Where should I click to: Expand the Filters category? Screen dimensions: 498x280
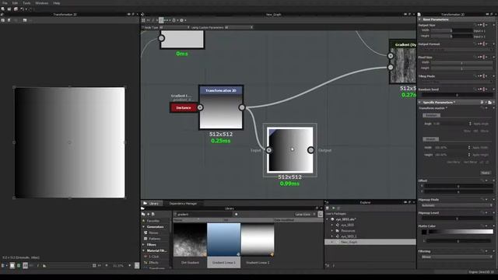pyautogui.click(x=143, y=245)
